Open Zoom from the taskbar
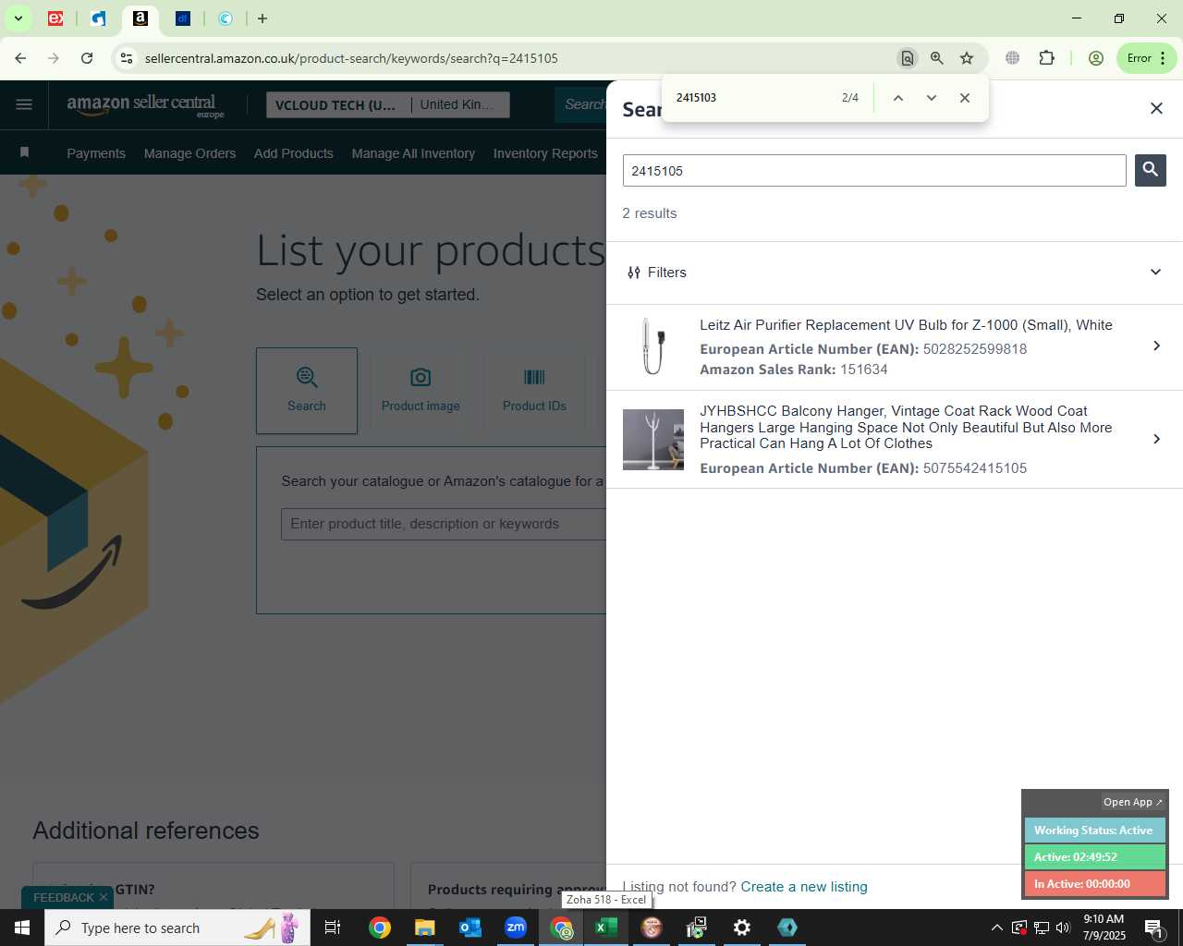The image size is (1183, 946). pyautogui.click(x=516, y=928)
